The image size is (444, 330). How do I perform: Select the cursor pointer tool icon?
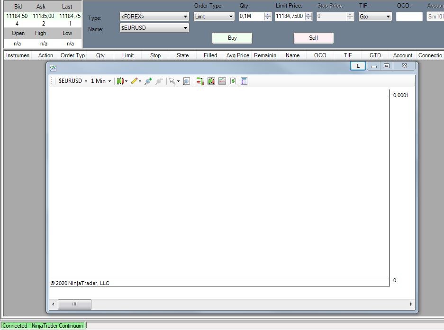pyautogui.click(x=172, y=81)
